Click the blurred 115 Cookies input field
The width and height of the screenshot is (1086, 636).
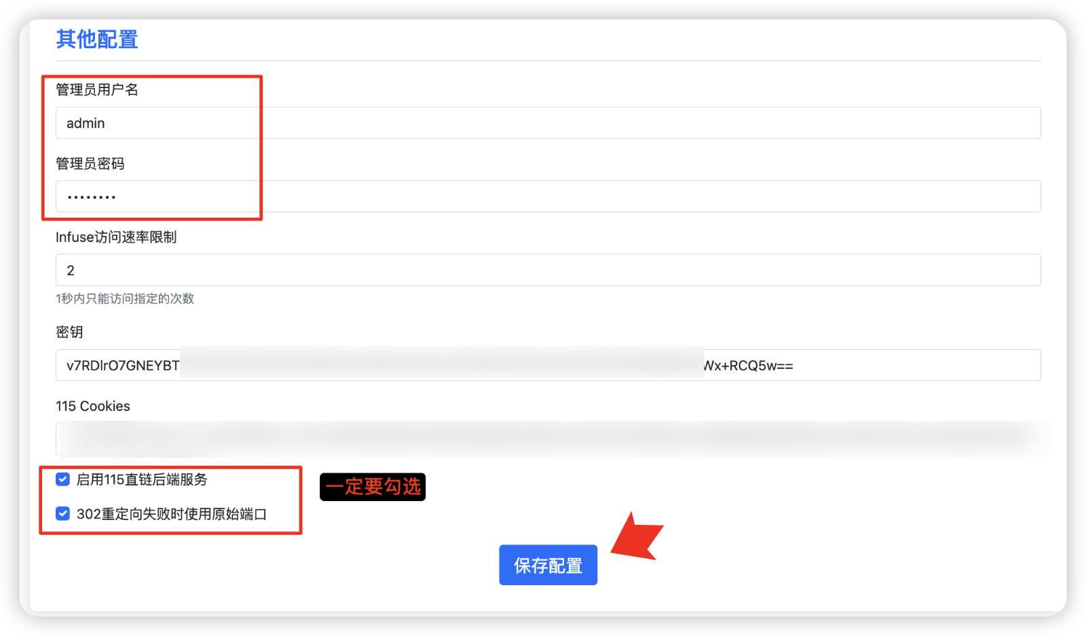point(548,439)
